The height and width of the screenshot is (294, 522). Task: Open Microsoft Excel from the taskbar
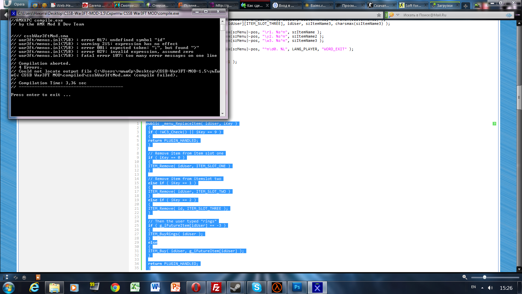135,287
